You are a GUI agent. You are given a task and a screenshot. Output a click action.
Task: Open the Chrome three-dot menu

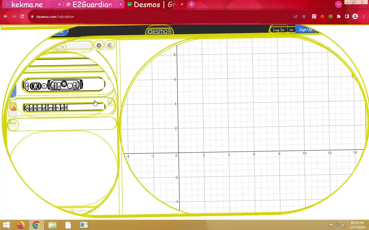(x=363, y=17)
